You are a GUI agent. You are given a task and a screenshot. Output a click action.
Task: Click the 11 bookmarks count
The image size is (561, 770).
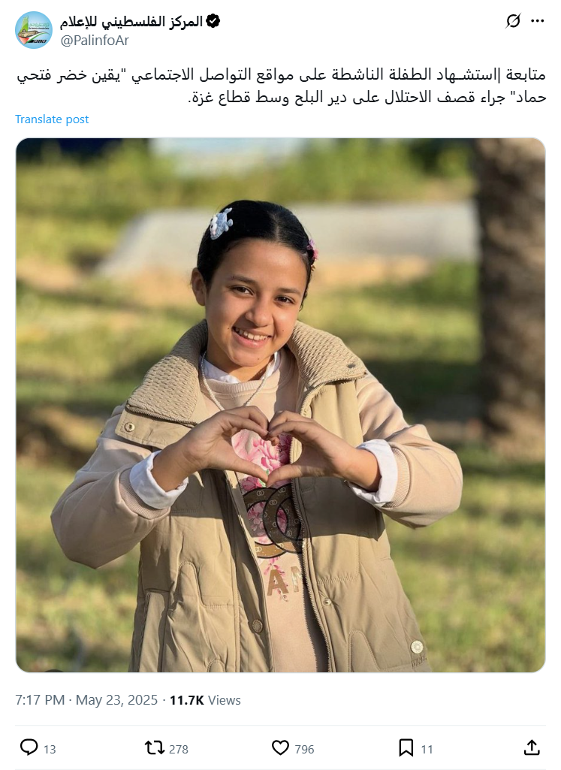tap(427, 750)
